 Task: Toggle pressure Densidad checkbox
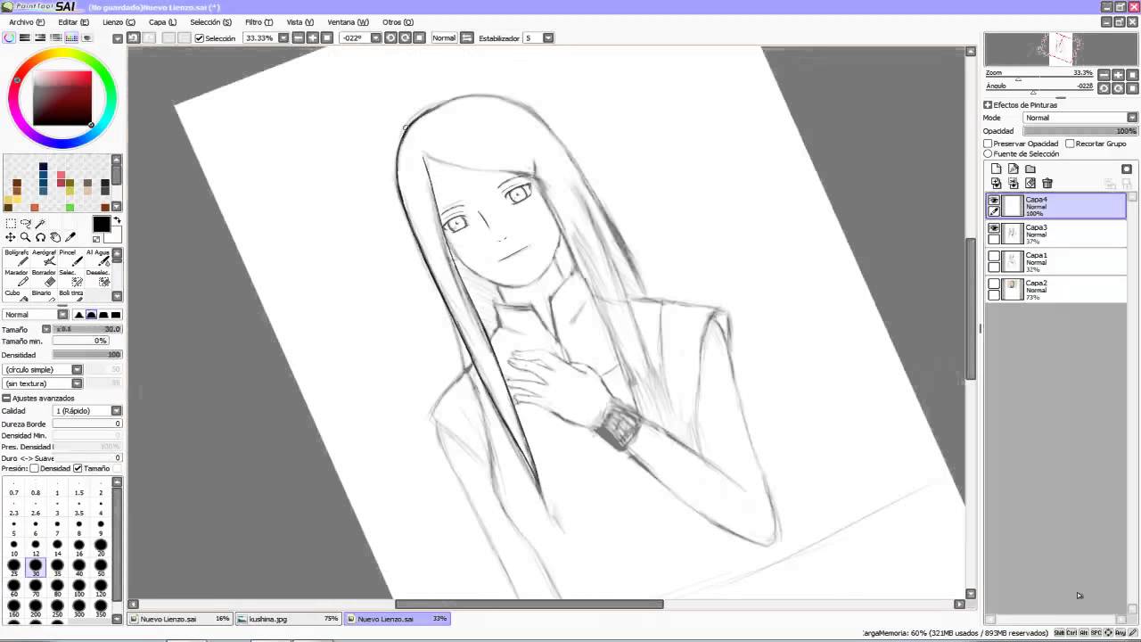coord(35,468)
